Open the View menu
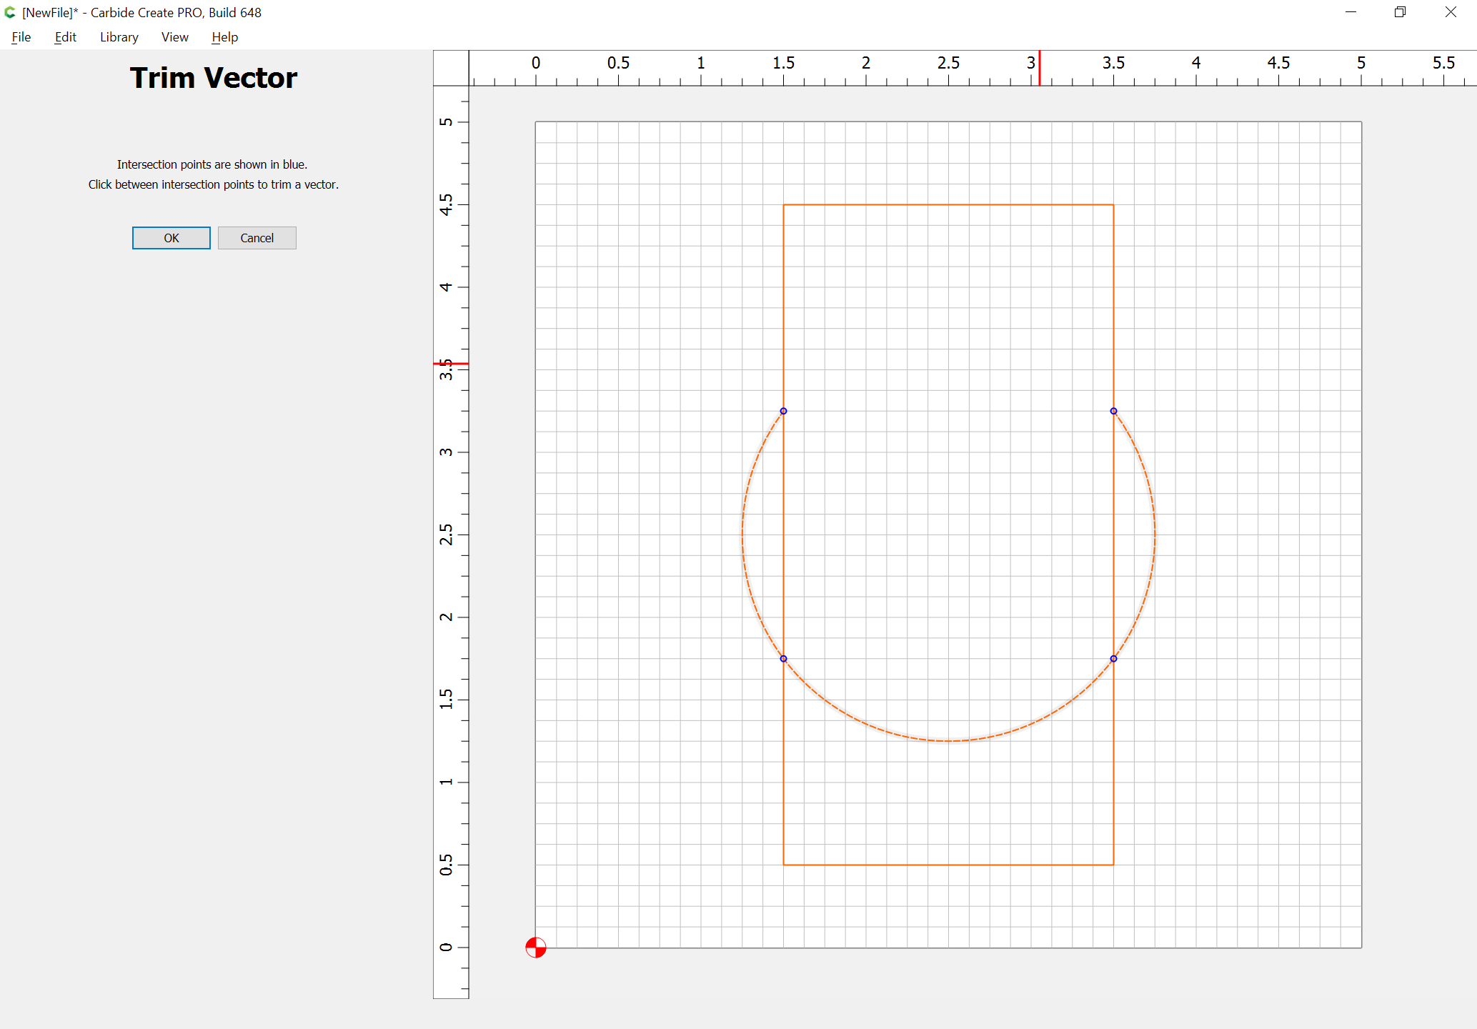This screenshot has height=1029, width=1477. point(175,37)
